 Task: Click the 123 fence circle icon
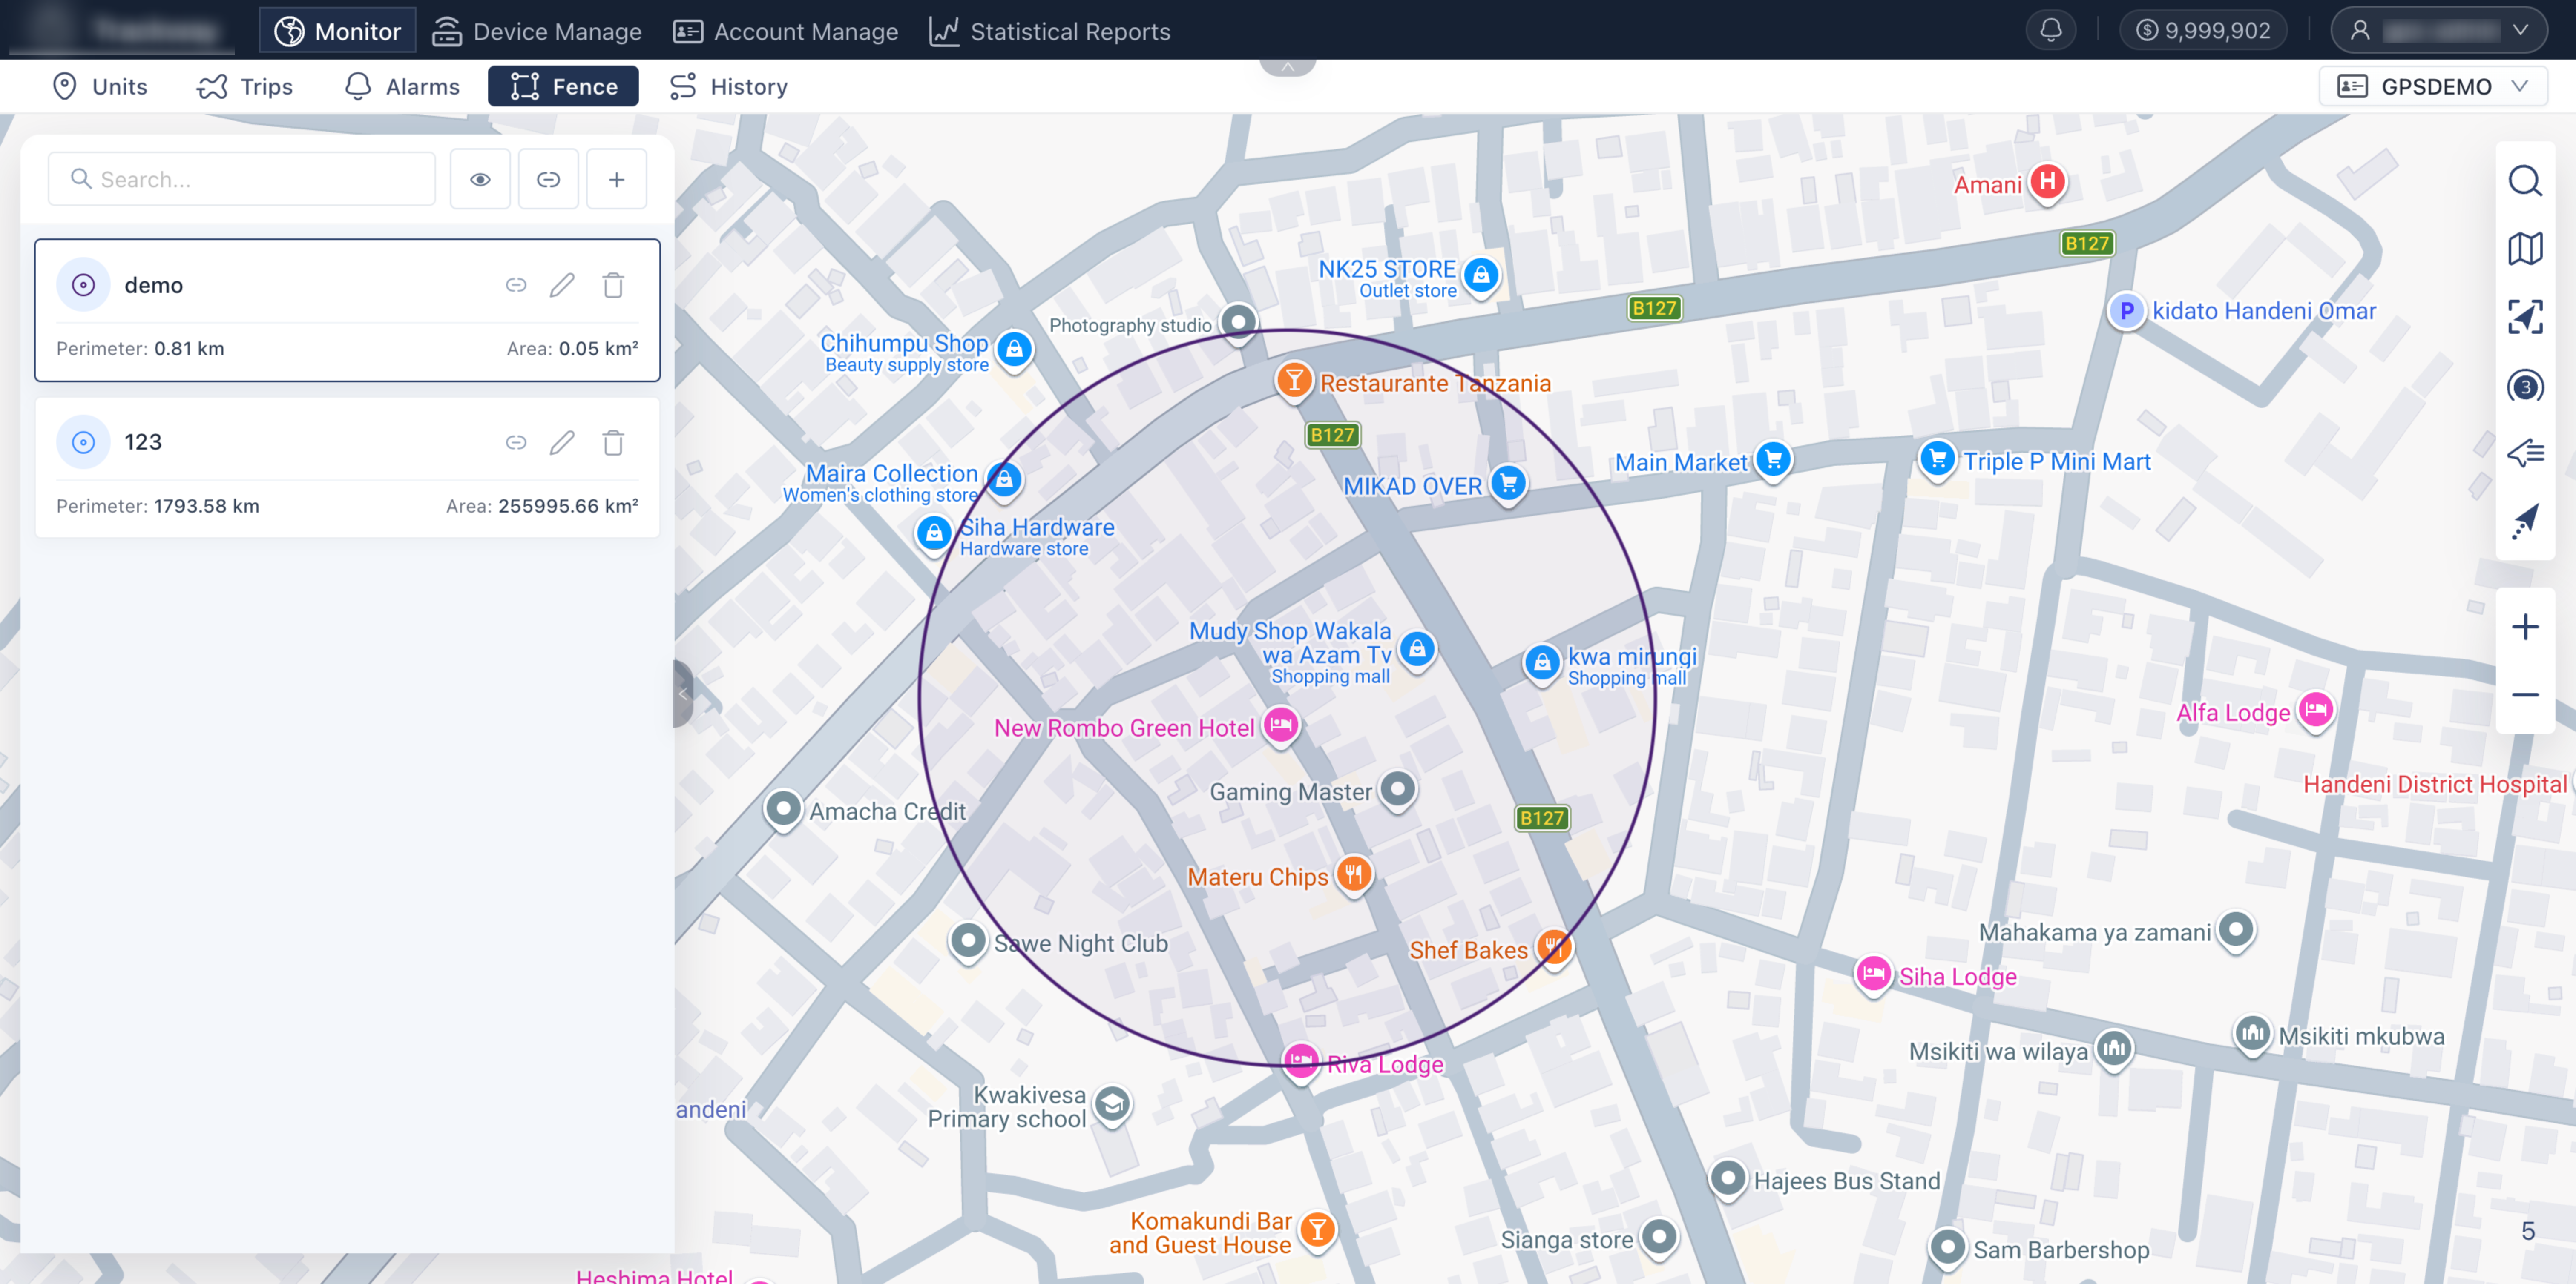83,441
